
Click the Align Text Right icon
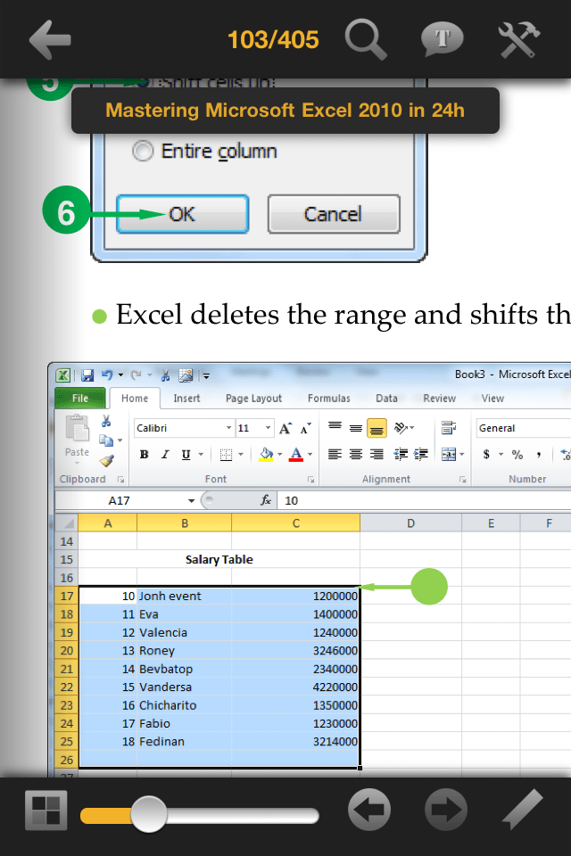click(x=377, y=454)
